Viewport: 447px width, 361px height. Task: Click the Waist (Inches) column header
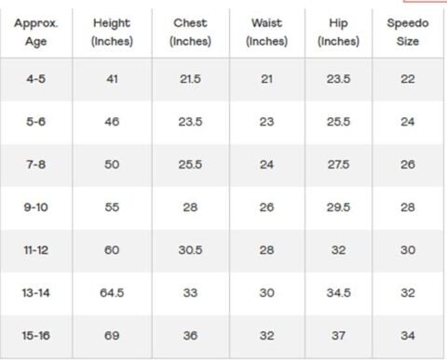click(x=267, y=33)
